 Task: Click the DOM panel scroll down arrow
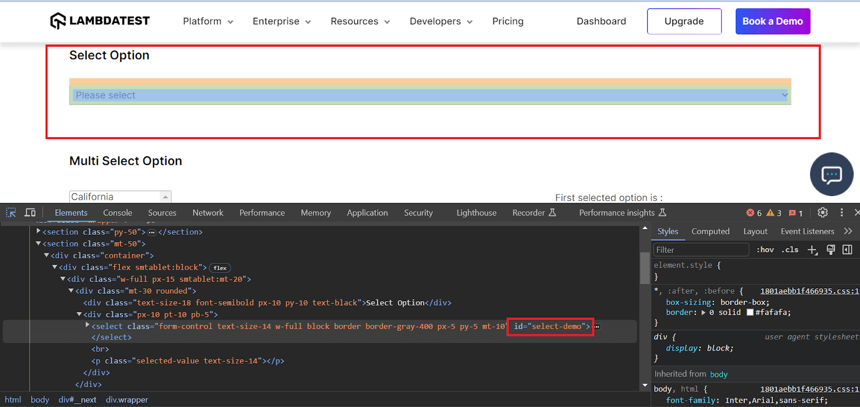[645, 386]
